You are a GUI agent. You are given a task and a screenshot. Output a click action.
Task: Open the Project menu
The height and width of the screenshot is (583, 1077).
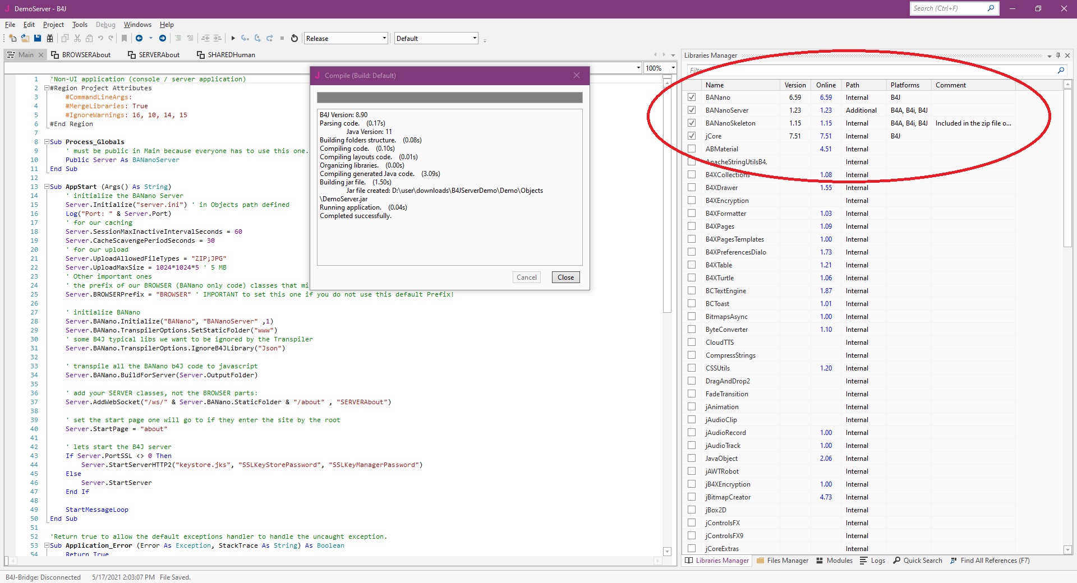coord(53,25)
